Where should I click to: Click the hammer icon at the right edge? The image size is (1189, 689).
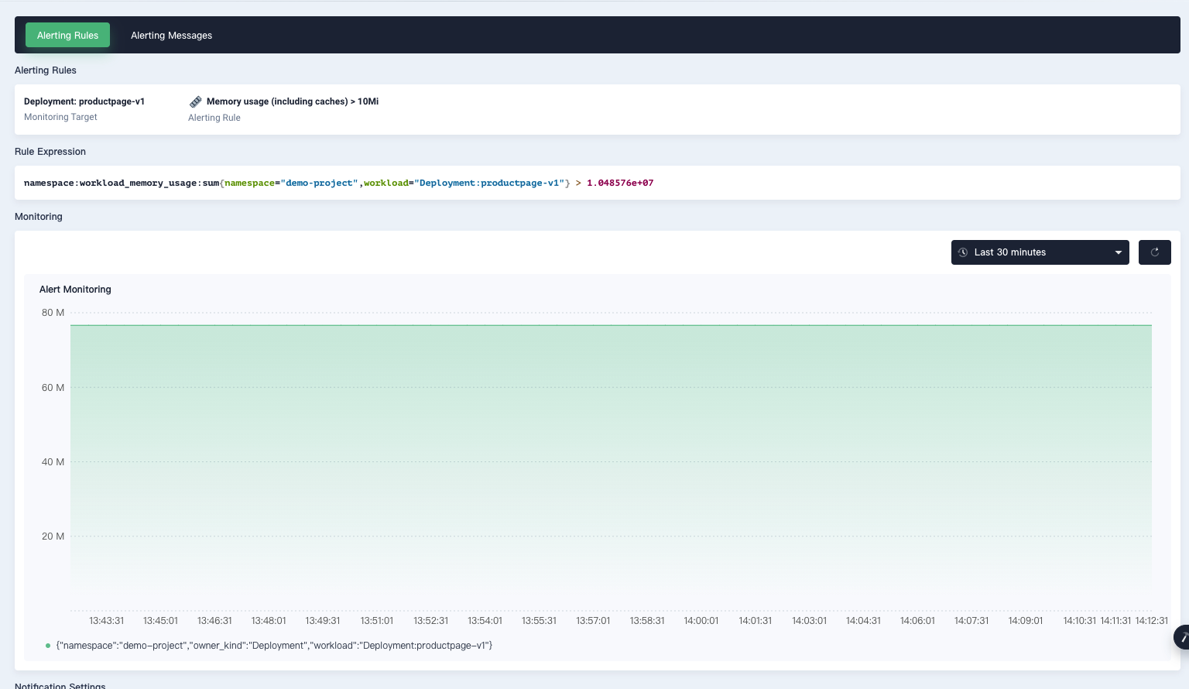point(1182,636)
